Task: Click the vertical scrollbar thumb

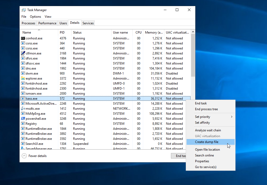Action: pyautogui.click(x=193, y=55)
